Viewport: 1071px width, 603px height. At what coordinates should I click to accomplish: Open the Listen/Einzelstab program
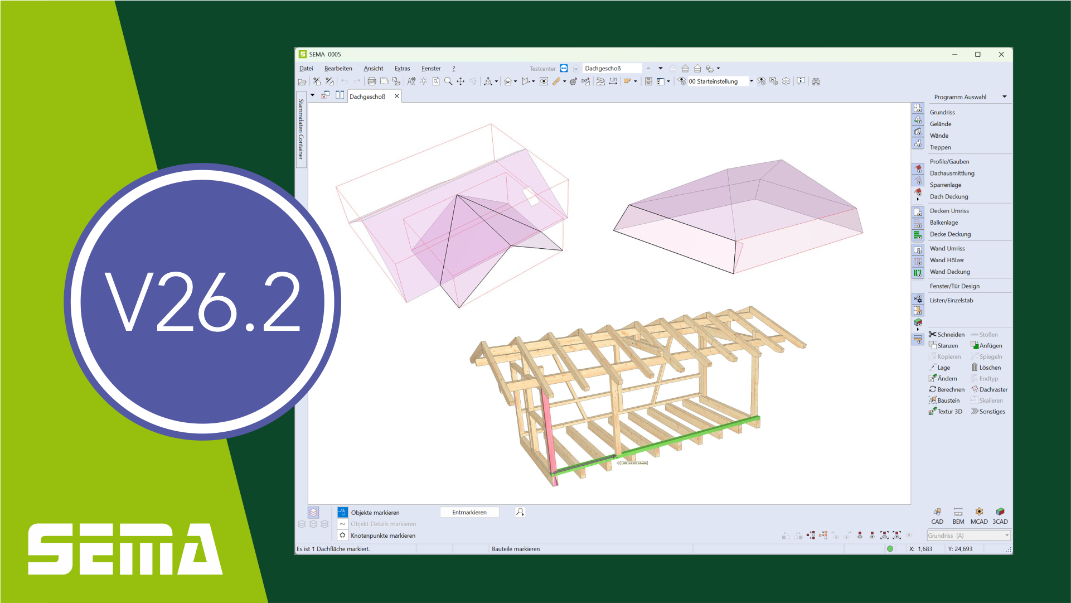pos(952,300)
